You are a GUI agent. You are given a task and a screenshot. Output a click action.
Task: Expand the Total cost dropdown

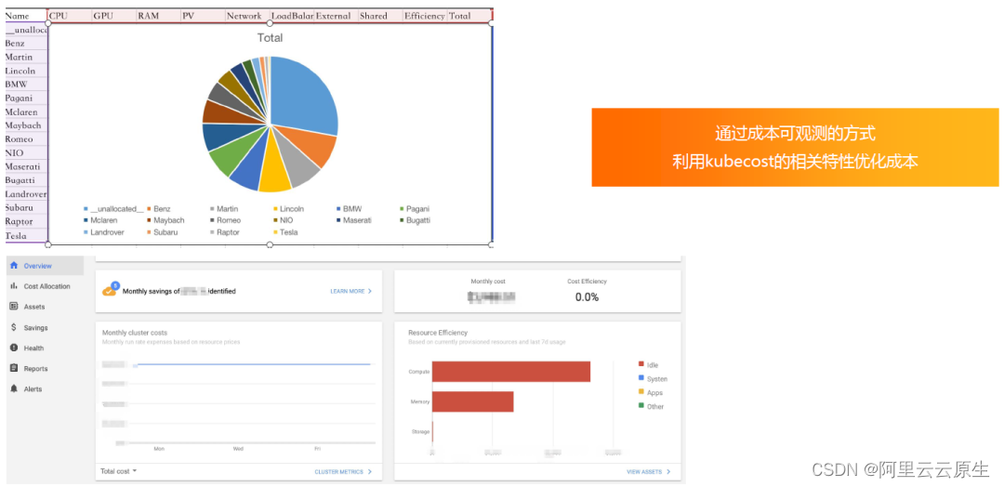(118, 471)
